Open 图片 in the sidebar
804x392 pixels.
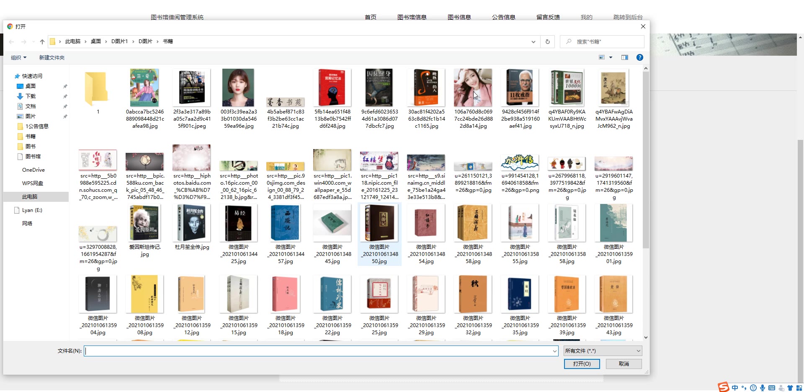point(30,116)
